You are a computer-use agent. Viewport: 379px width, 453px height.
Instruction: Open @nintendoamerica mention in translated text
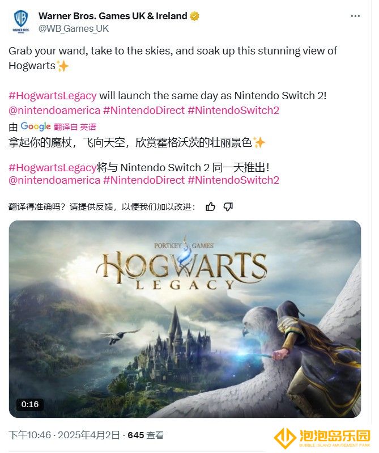(x=54, y=180)
